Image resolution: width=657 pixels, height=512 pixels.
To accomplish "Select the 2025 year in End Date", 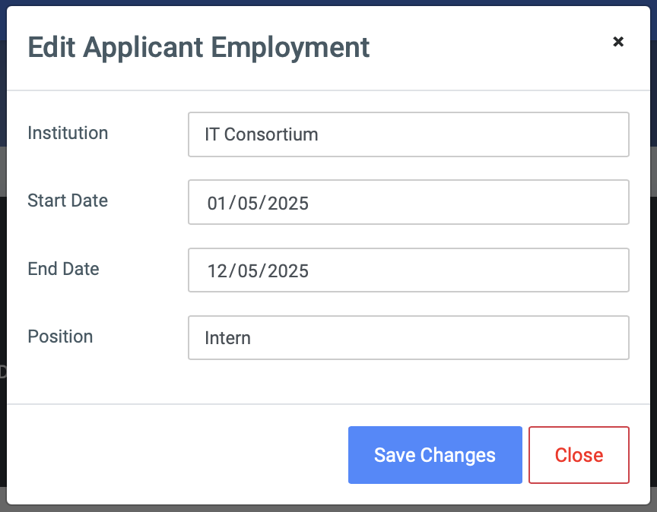I will [288, 271].
